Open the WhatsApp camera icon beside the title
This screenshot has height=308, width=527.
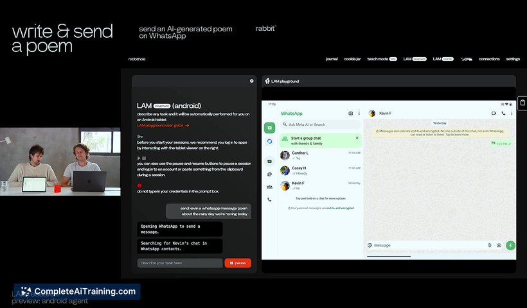click(350, 114)
